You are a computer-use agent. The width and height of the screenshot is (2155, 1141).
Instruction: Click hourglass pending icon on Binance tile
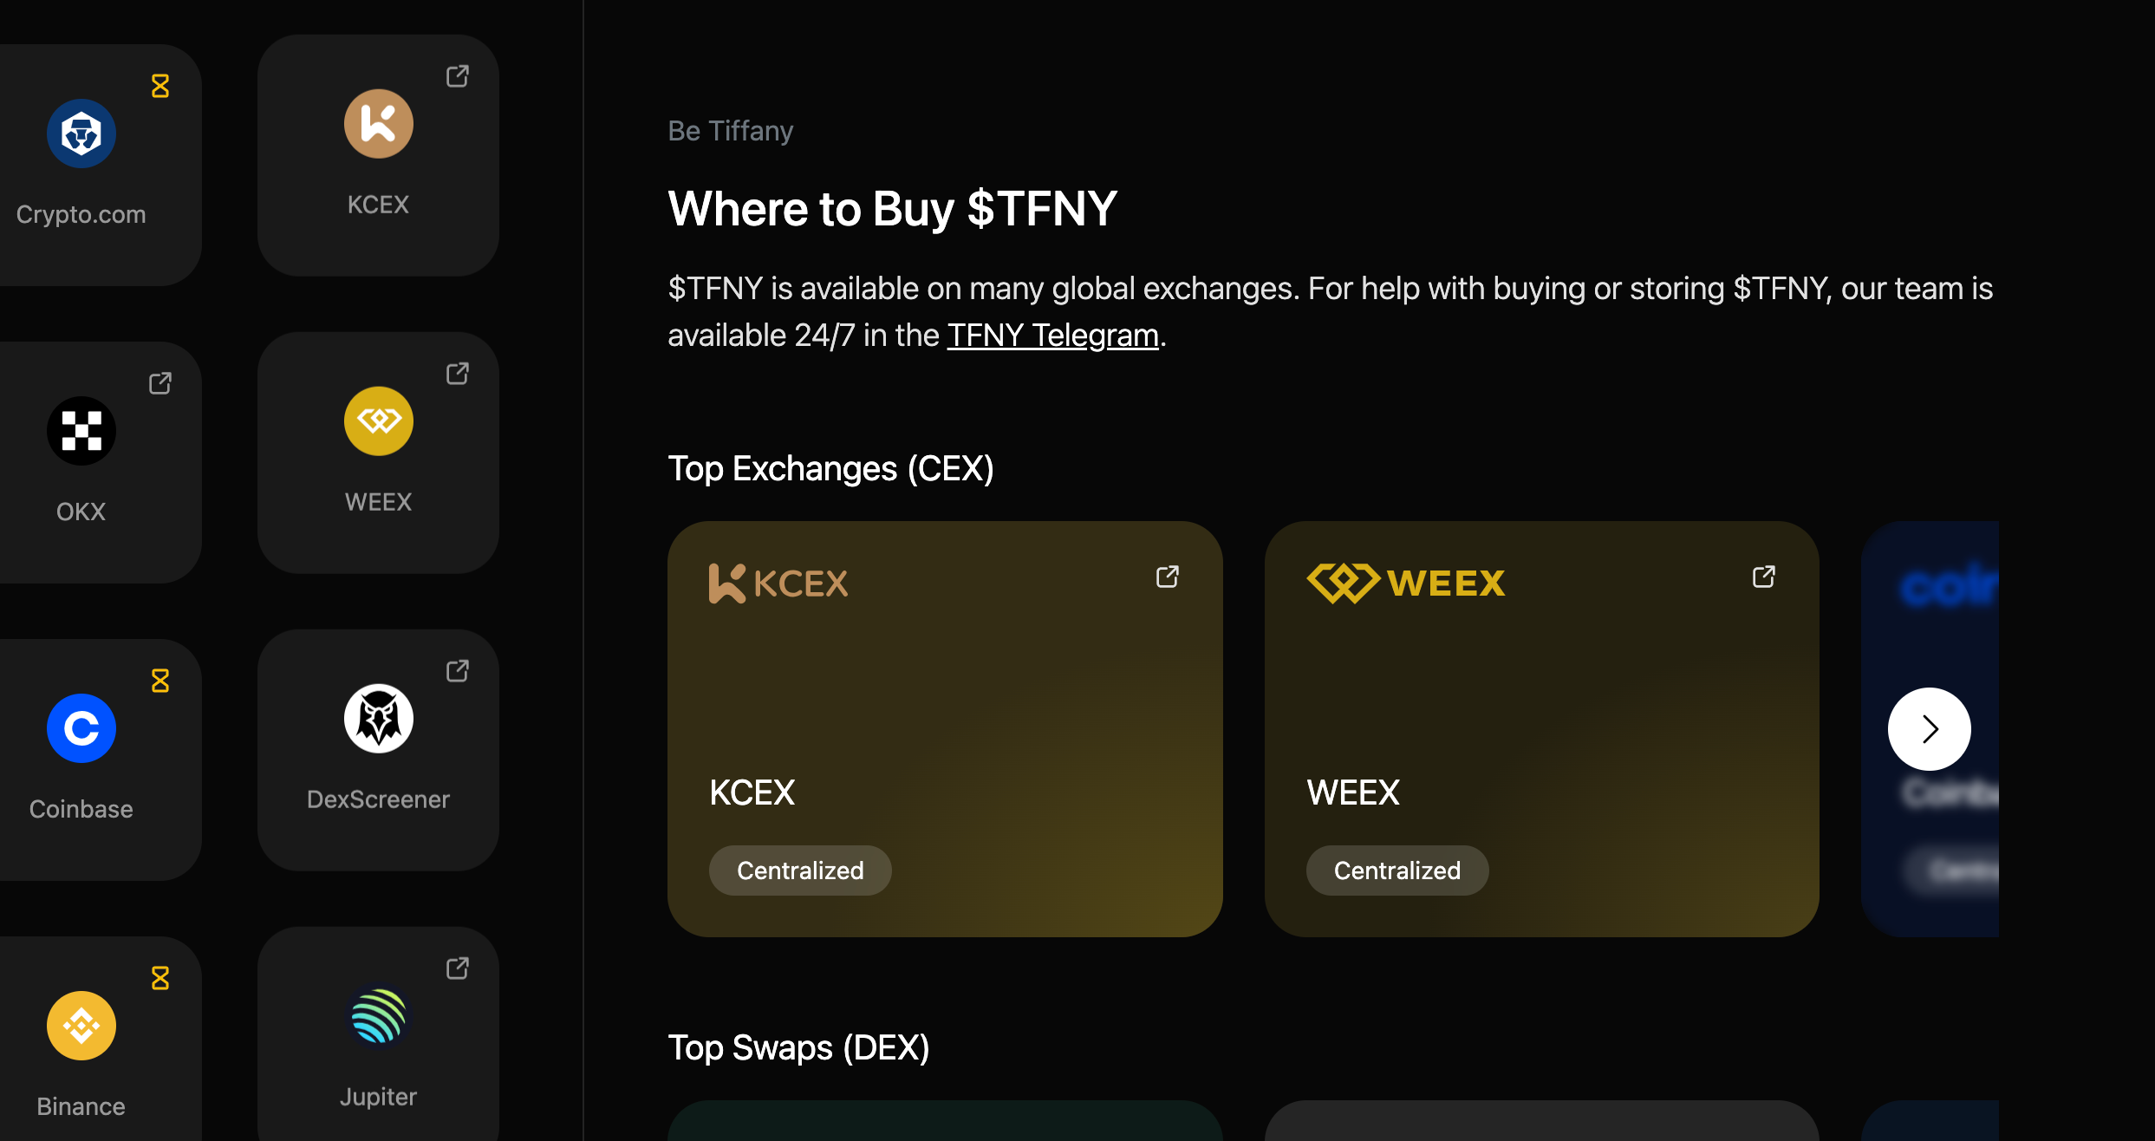coord(160,978)
